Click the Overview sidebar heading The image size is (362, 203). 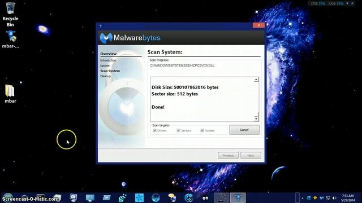(109, 54)
